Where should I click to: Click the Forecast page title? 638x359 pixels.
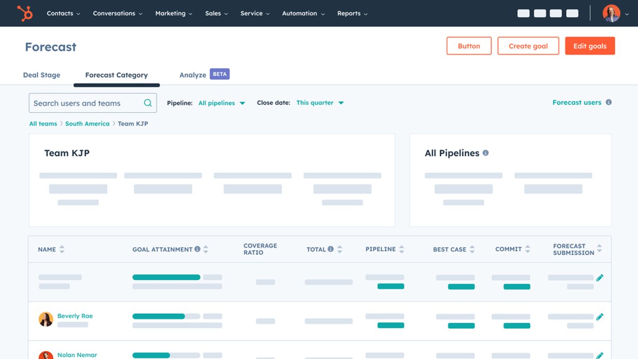[51, 47]
